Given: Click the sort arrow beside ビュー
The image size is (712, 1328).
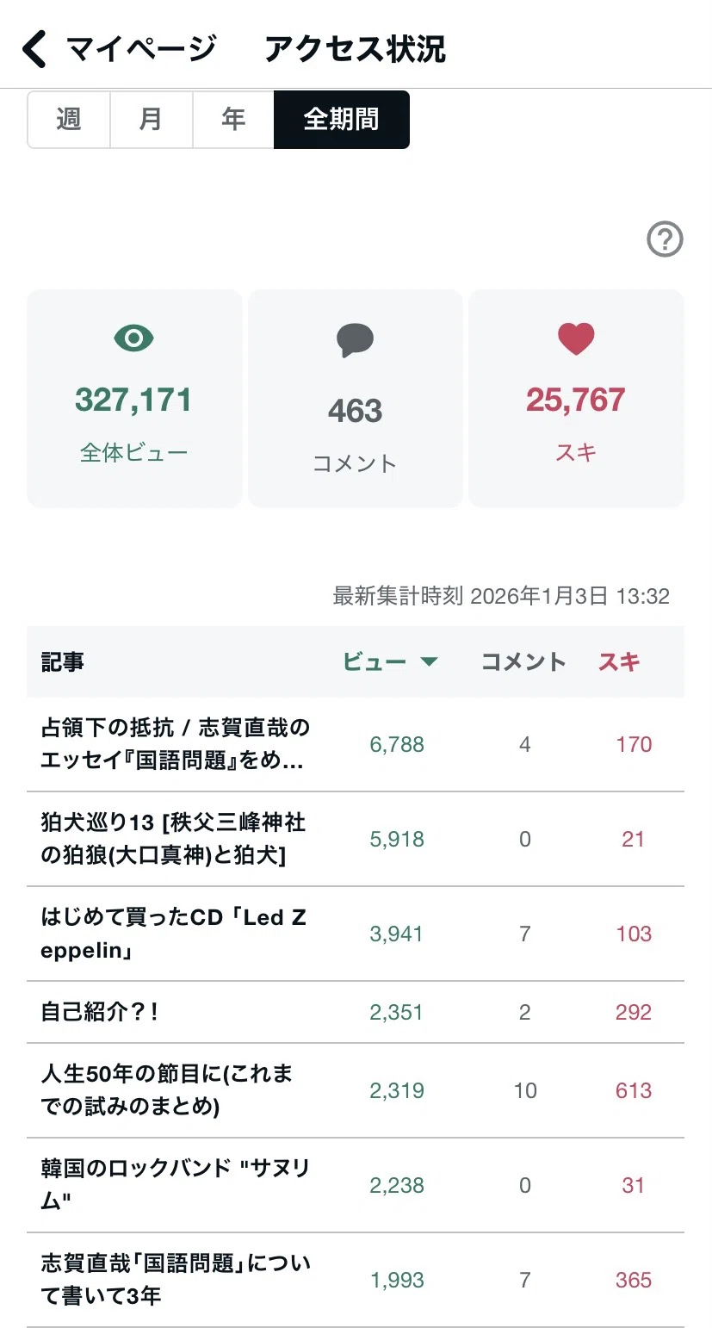Looking at the screenshot, I should tap(429, 662).
